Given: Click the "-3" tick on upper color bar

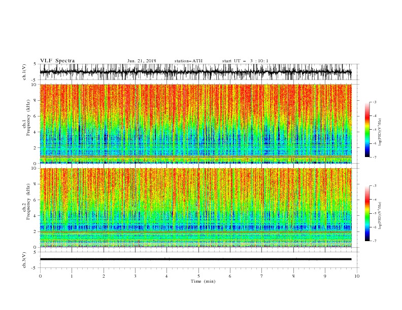Looking at the screenshot, I should 375,102.
